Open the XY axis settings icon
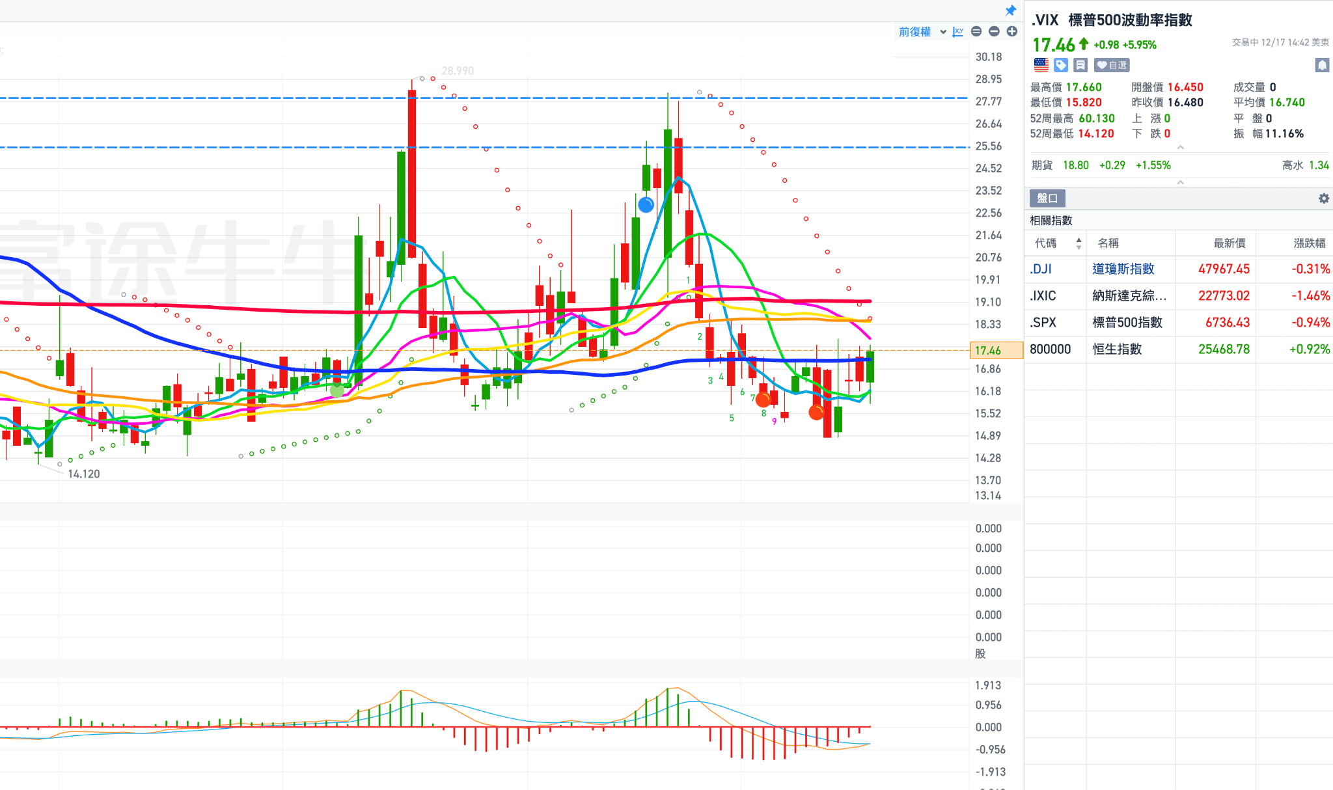1333x790 pixels. [x=957, y=32]
